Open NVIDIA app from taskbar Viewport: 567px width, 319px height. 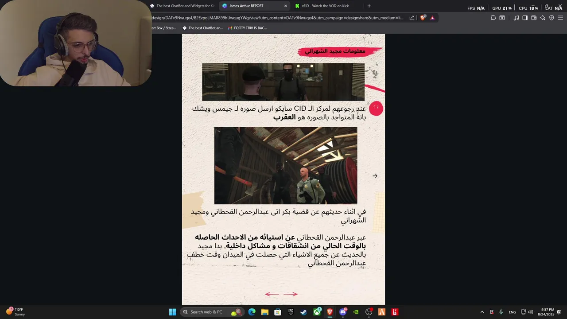(x=356, y=312)
